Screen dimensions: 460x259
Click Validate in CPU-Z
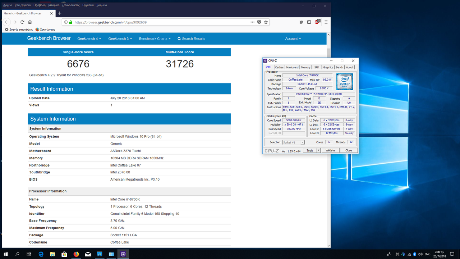point(330,150)
